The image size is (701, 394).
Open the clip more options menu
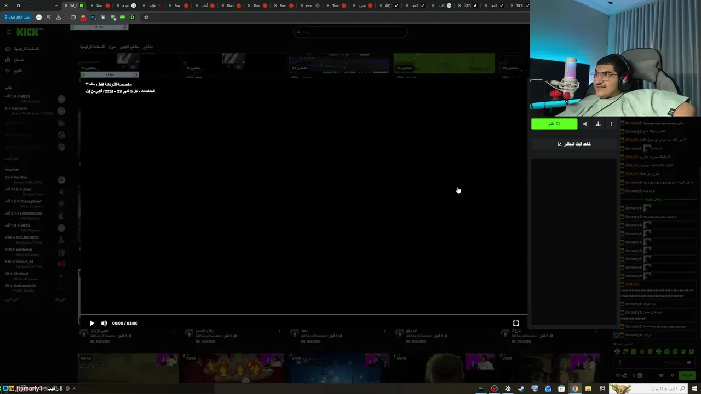pyautogui.click(x=611, y=124)
